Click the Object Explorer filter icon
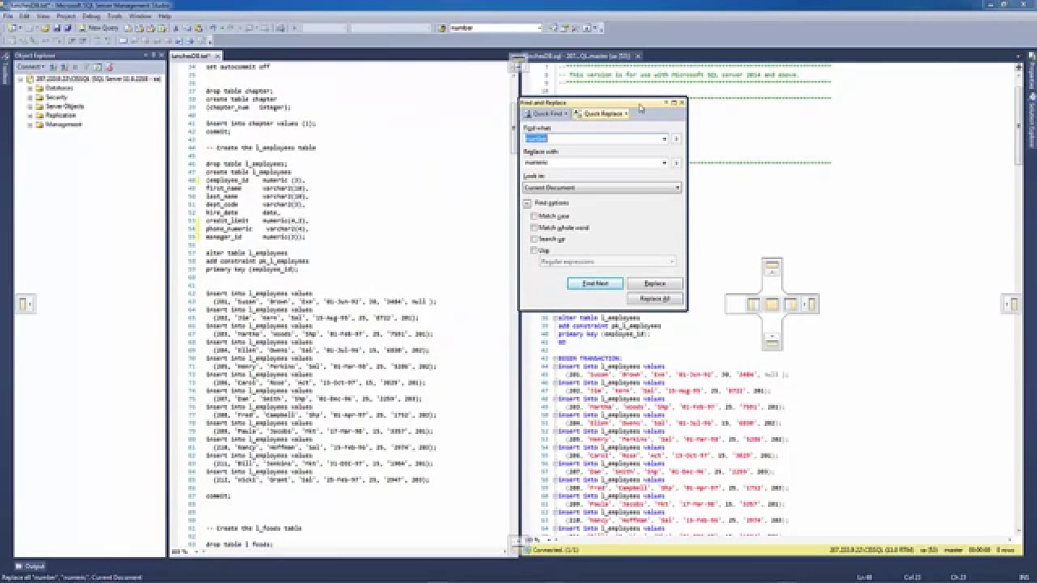 tap(87, 66)
